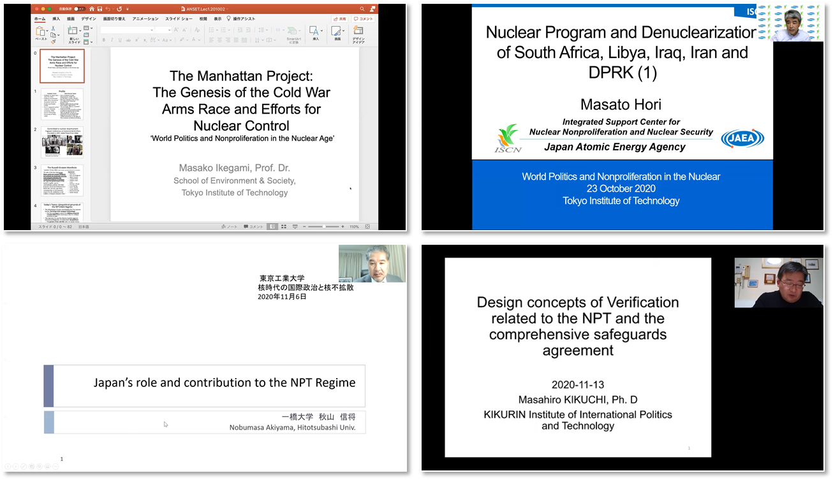
Task: Click the デザインアイデア button
Action: pos(358,34)
